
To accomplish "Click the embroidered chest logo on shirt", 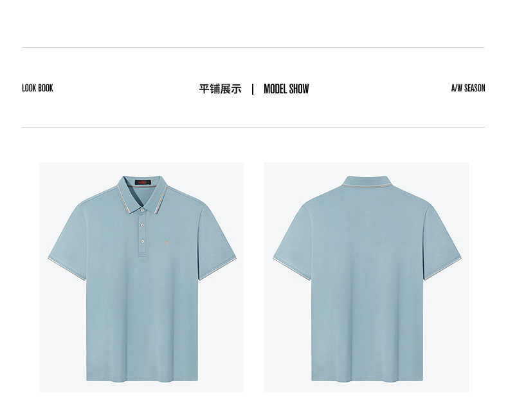I will pos(166,242).
